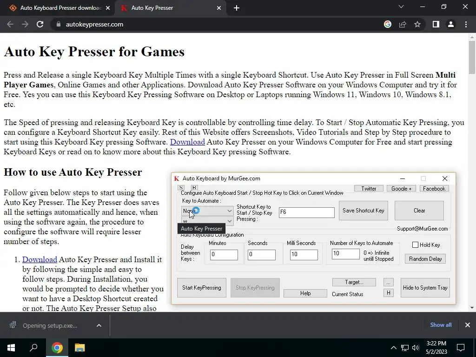Go back with the browser back arrow
This screenshot has width=476, height=357.
[10, 24]
